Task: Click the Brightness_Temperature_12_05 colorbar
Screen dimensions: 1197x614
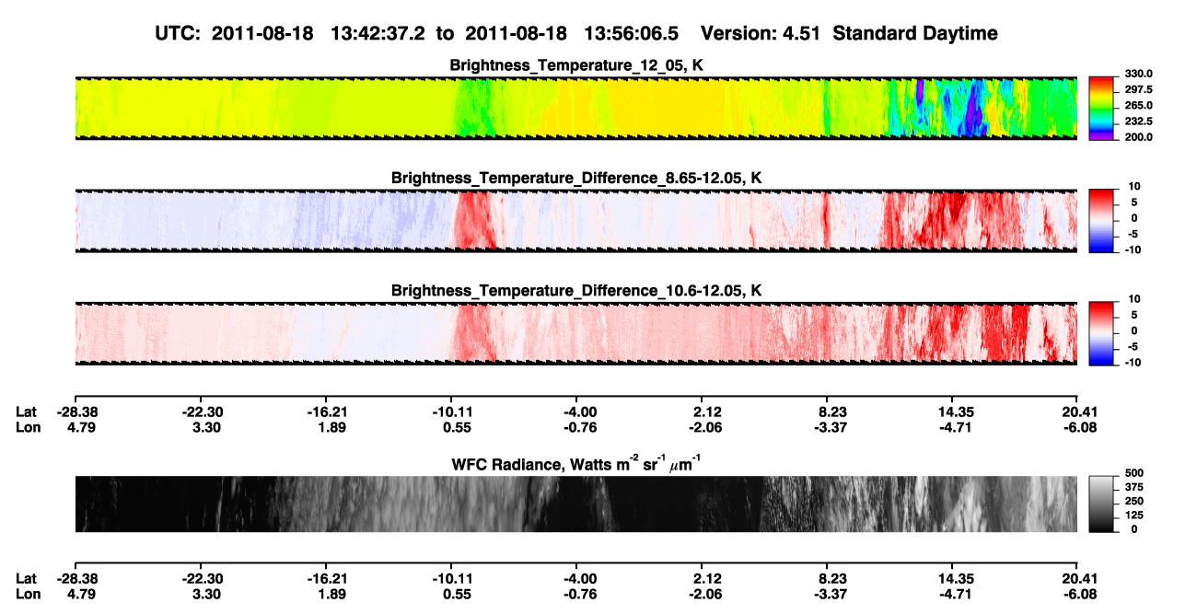Action: coord(1101,108)
